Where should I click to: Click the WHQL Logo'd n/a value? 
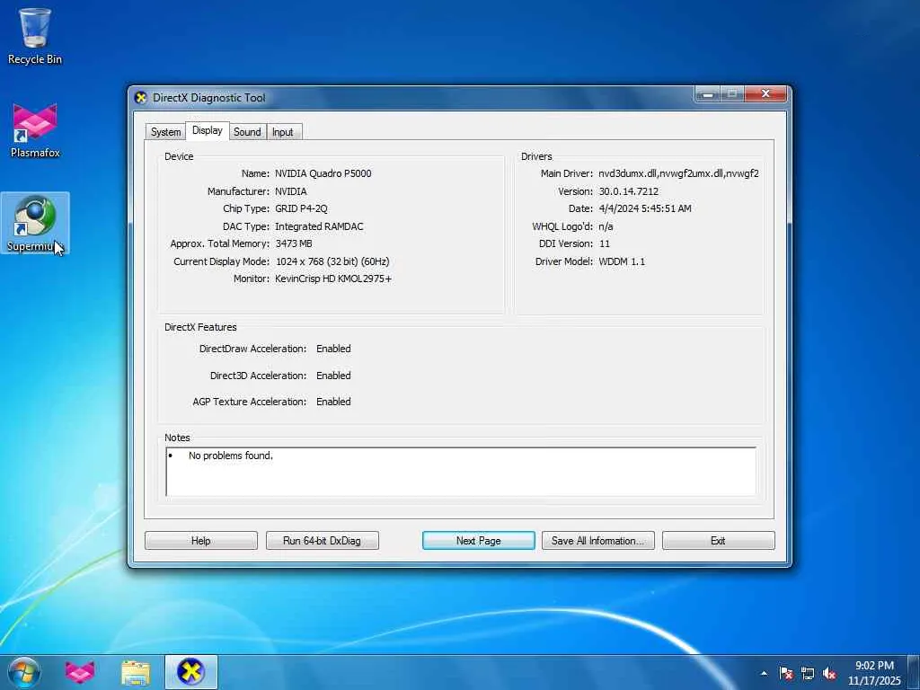pos(606,226)
